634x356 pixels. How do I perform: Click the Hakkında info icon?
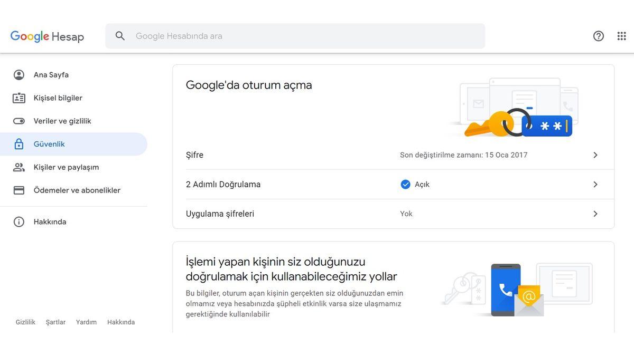(19, 222)
